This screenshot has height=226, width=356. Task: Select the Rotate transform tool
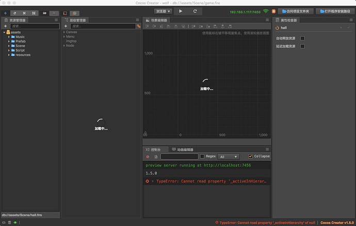tap(15, 13)
